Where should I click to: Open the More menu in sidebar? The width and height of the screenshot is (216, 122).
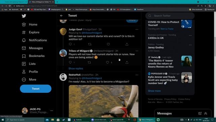pyautogui.click(x=29, y=80)
